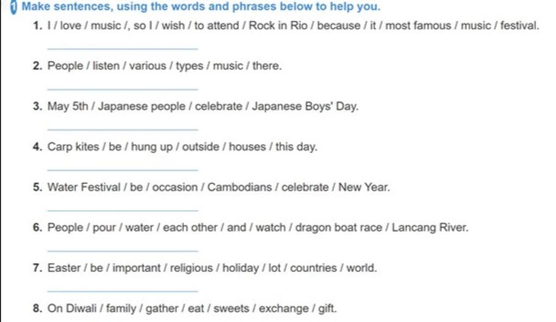
Task: Click the answer line under sentence 4
Action: point(123,169)
